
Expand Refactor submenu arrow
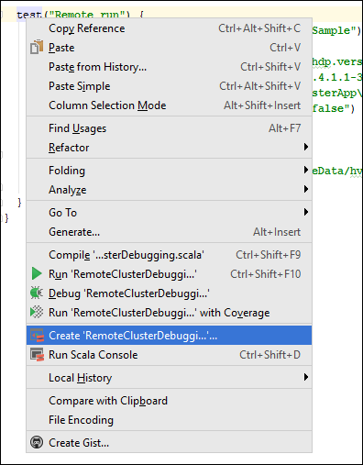(305, 147)
